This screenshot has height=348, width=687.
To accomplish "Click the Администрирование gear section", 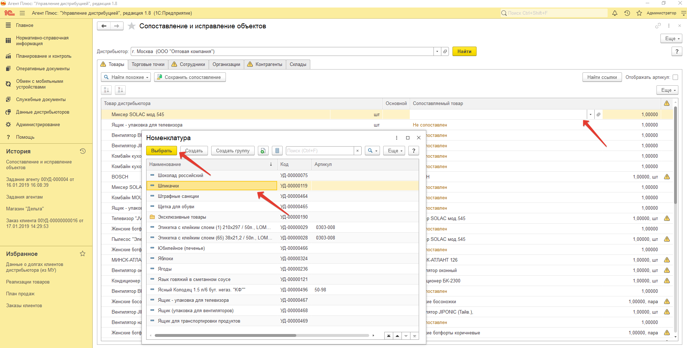I will pos(38,124).
